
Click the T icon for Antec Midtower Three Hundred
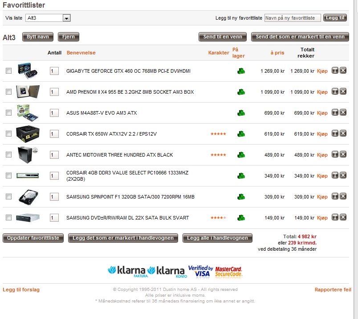(335, 154)
